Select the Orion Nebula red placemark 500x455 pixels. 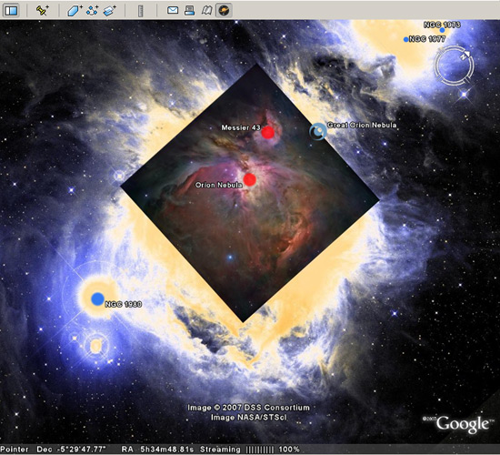(x=250, y=179)
